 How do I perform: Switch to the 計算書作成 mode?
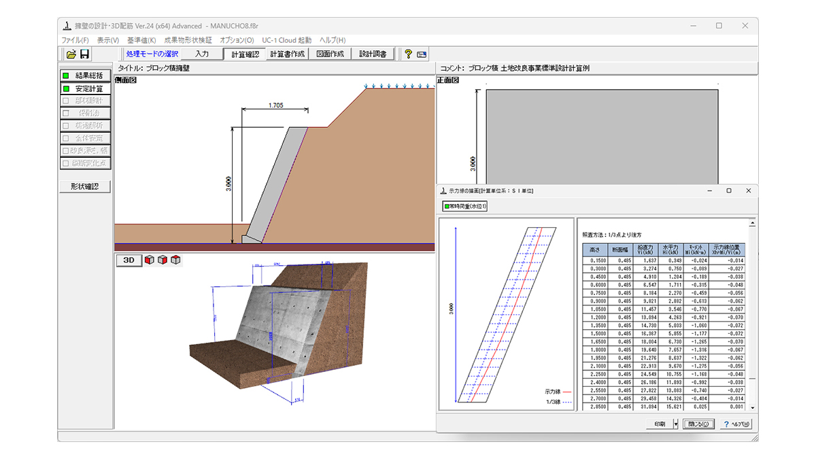pos(288,54)
